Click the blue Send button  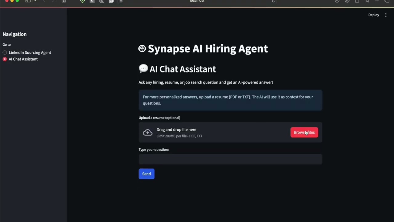tap(147, 174)
